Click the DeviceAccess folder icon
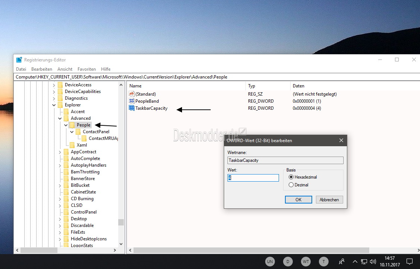This screenshot has width=420, height=269. [x=60, y=85]
